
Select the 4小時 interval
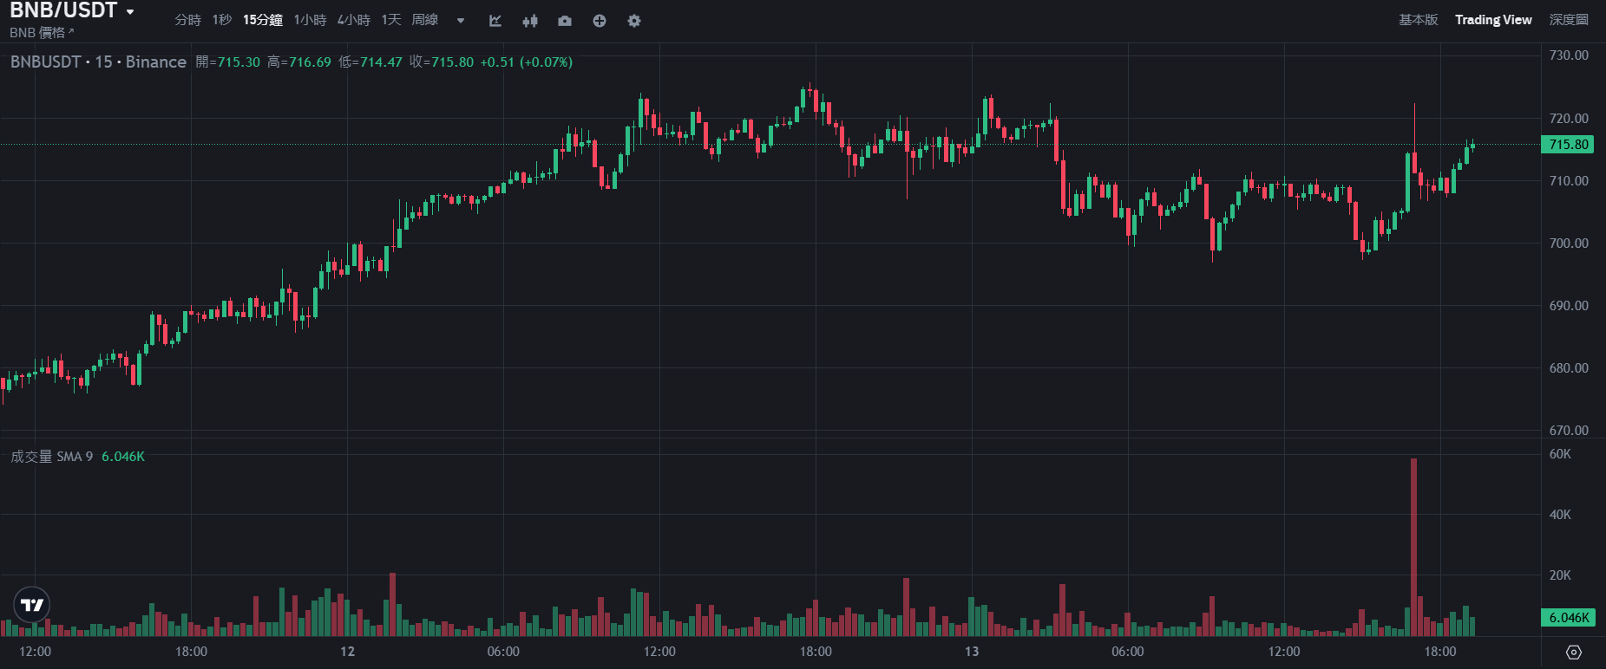354,20
